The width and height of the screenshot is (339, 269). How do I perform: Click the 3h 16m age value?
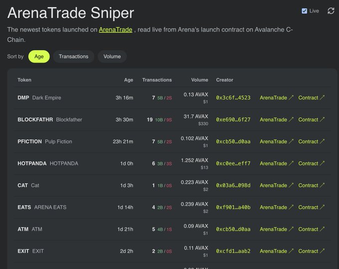(x=124, y=98)
